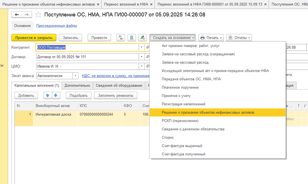
Task: Click Заполнить реквизиты button
Action: 115,95
